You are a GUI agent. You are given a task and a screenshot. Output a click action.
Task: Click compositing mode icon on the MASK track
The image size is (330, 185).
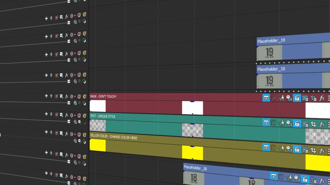click(x=75, y=103)
